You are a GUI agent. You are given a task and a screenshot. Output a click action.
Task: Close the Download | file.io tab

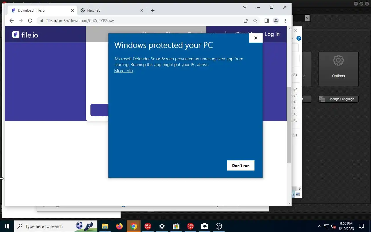72,10
